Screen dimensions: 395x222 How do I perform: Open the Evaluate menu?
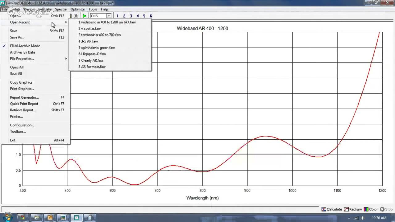tap(45, 9)
